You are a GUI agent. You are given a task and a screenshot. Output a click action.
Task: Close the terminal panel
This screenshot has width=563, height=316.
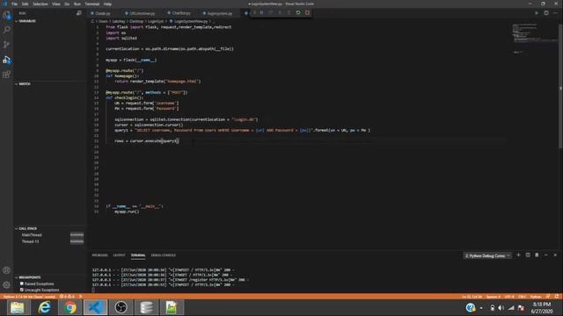[x=555, y=255]
